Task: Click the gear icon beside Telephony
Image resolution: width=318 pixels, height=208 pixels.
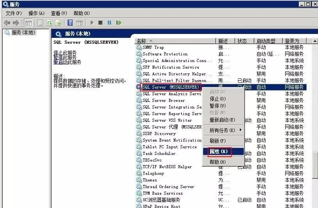Action: pyautogui.click(x=139, y=173)
